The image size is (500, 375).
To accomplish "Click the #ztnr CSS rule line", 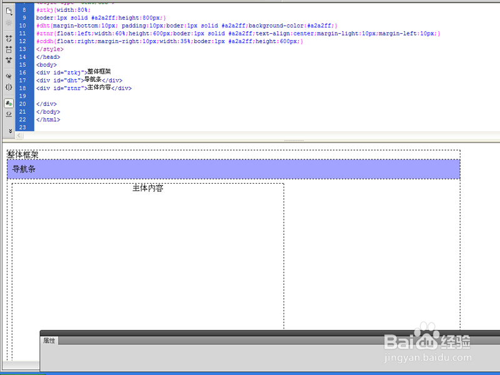I will [238, 34].
